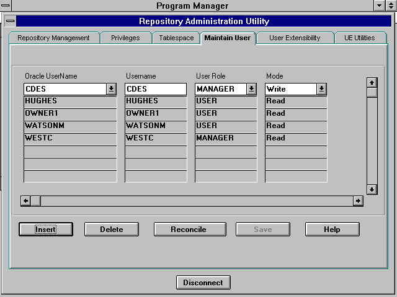
Task: Click the vertical scrollbar up arrow
Action: 372,82
